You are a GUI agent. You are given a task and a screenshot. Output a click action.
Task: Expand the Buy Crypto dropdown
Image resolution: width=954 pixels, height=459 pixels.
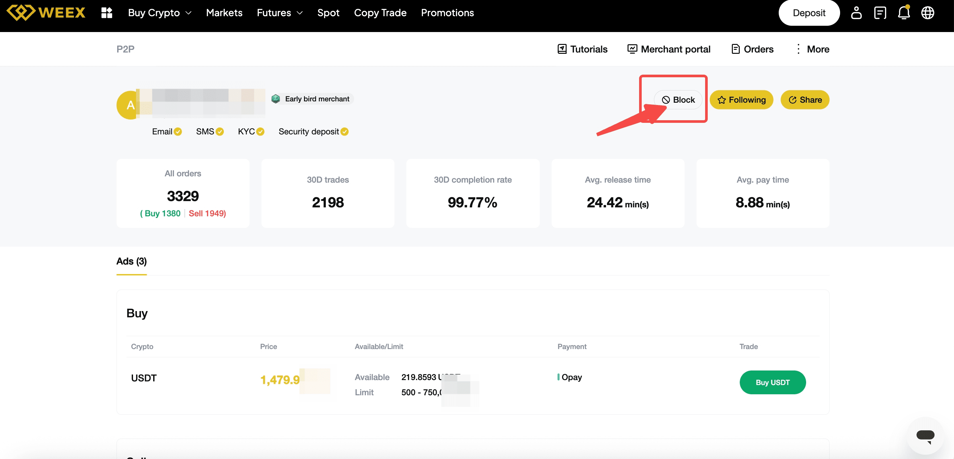(160, 13)
